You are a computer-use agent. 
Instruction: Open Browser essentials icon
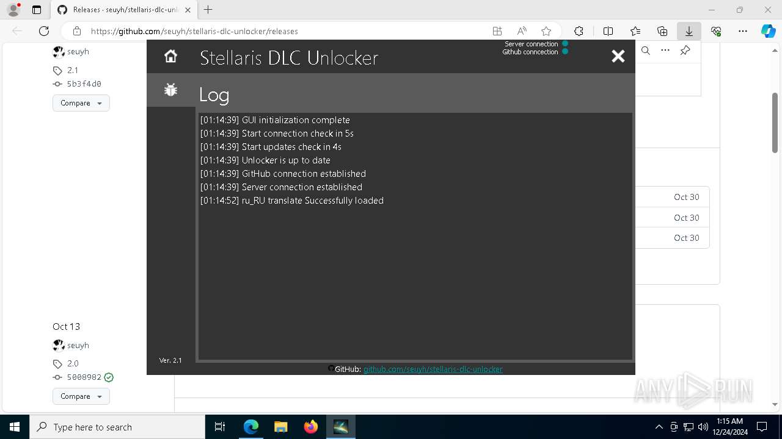click(716, 31)
